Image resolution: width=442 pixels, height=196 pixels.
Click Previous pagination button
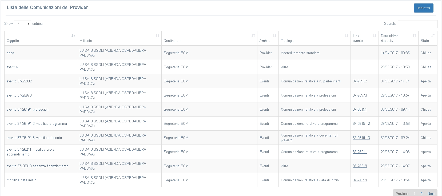point(402,194)
